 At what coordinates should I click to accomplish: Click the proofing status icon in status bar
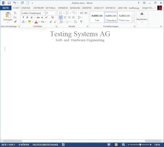click(x=63, y=145)
